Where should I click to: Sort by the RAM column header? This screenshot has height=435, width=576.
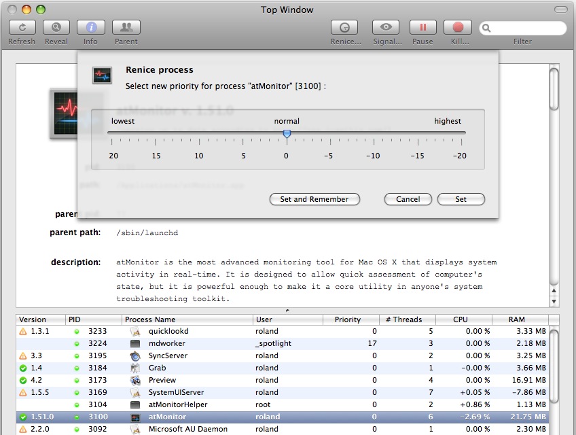(517, 319)
